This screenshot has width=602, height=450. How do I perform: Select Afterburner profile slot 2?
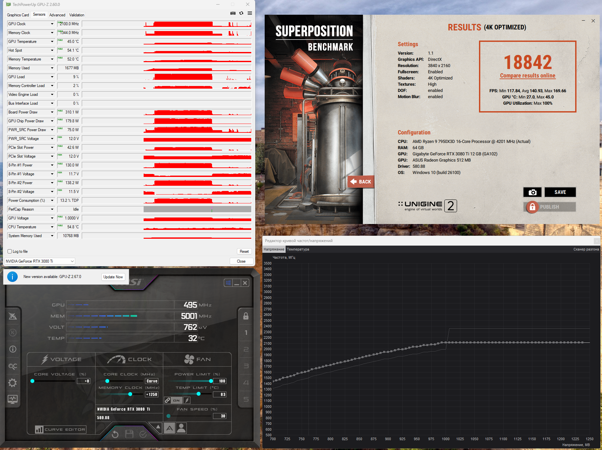tap(246, 349)
